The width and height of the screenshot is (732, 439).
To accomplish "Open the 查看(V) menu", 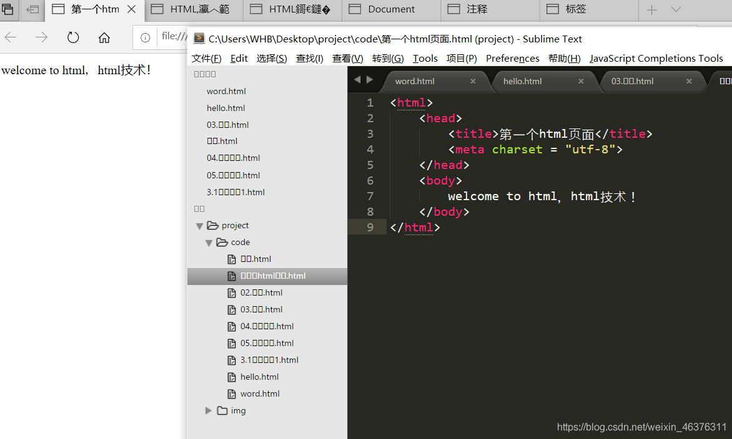I will (347, 58).
